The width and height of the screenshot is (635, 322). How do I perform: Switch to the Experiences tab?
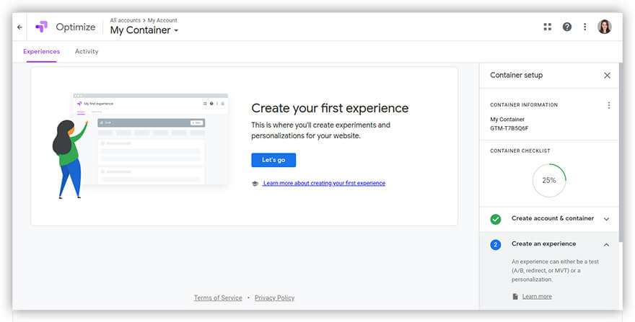pos(40,52)
